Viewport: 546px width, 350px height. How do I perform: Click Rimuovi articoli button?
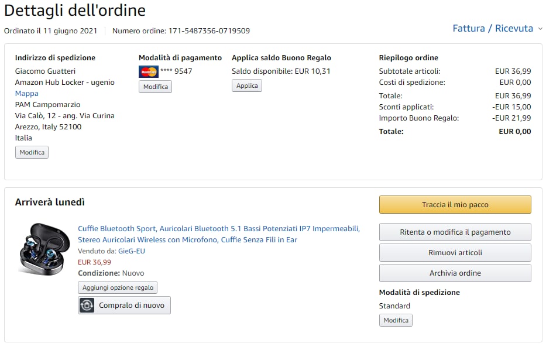455,253
